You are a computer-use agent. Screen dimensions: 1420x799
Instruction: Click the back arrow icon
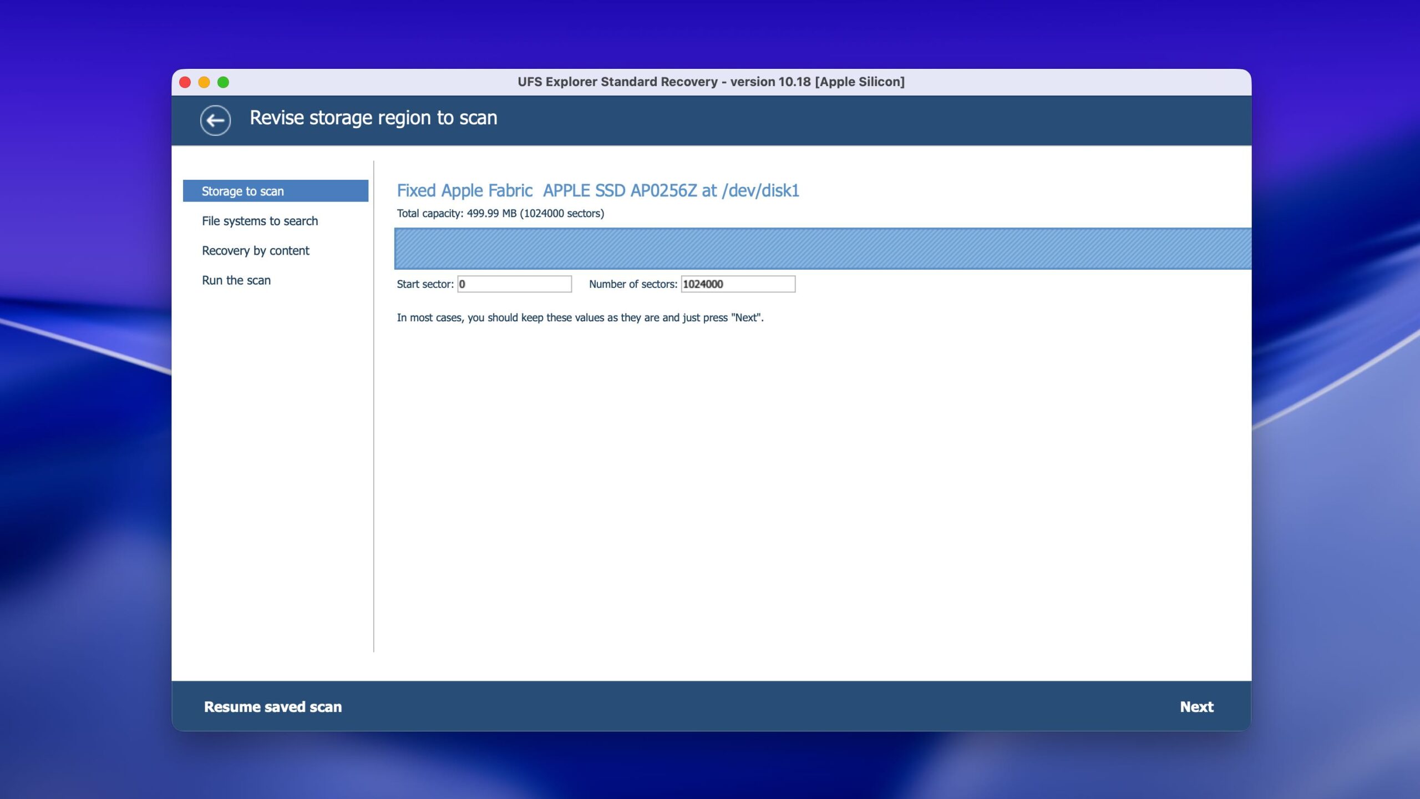pos(215,120)
